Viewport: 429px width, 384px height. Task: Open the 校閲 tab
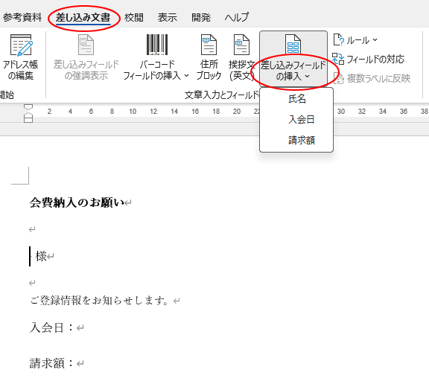click(x=134, y=18)
